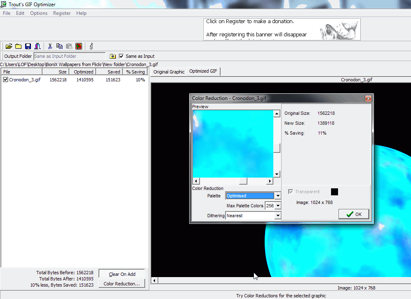411x299 pixels.
Task: Click the 10% saving cell in file row
Action: (x=140, y=80)
